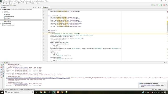Open Run panel settings gear

[165, 63]
